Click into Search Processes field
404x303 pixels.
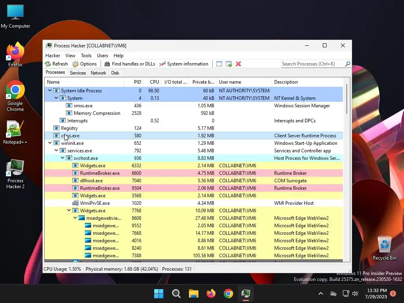(313, 64)
